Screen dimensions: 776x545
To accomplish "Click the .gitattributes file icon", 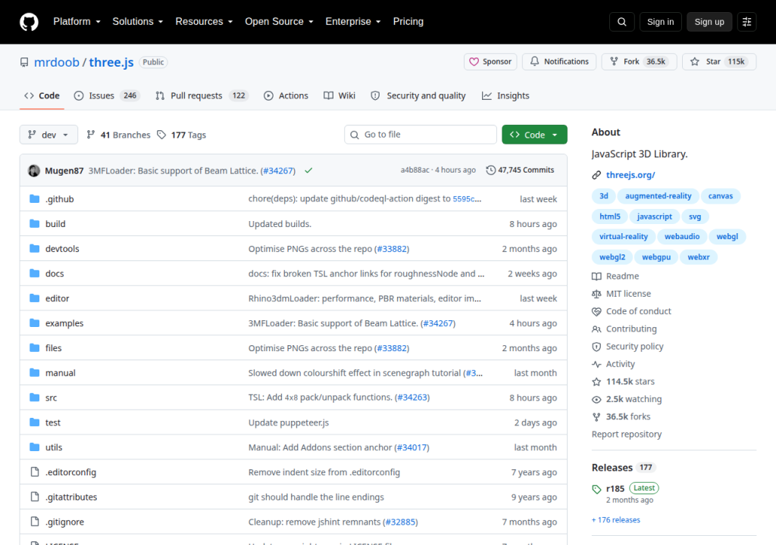I will point(35,497).
